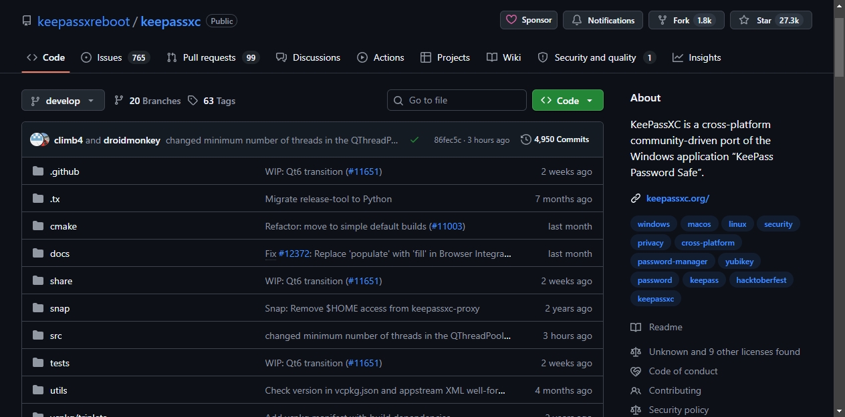
Task: Select the windows topic tag
Action: click(x=653, y=224)
